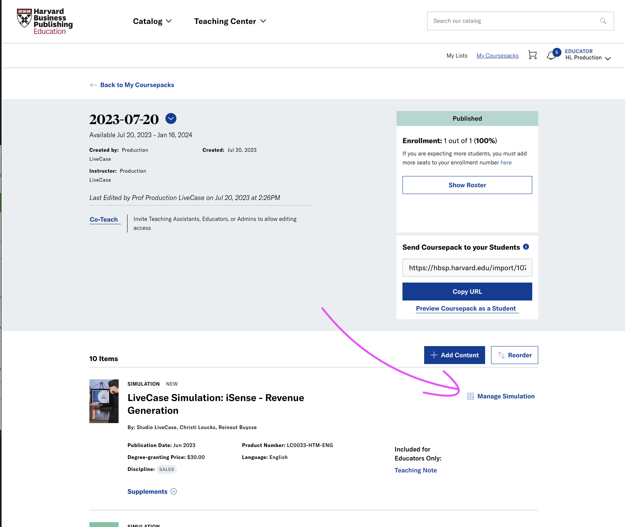The height and width of the screenshot is (527, 625).
Task: Click the info icon beside Send Coursepack
Action: (x=526, y=247)
